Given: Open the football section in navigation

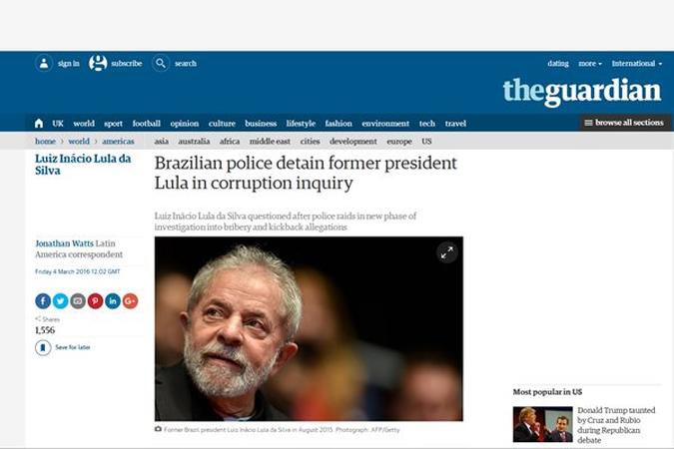Looking at the screenshot, I should point(146,124).
